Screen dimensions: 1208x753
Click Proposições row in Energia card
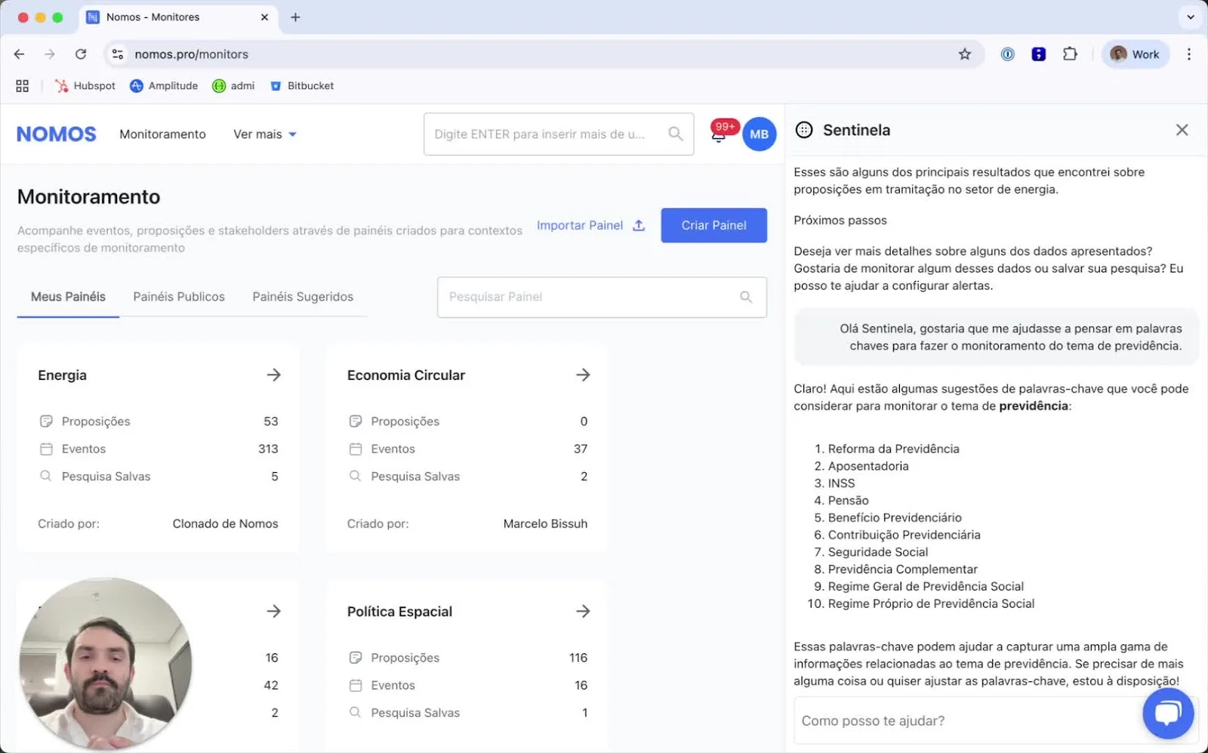(158, 421)
